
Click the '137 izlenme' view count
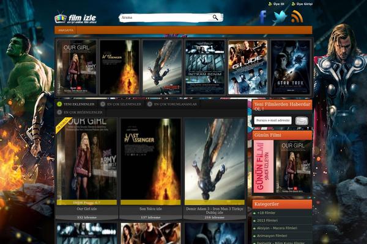150,217
